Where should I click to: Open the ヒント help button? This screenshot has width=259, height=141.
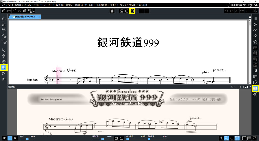coord(253,5)
